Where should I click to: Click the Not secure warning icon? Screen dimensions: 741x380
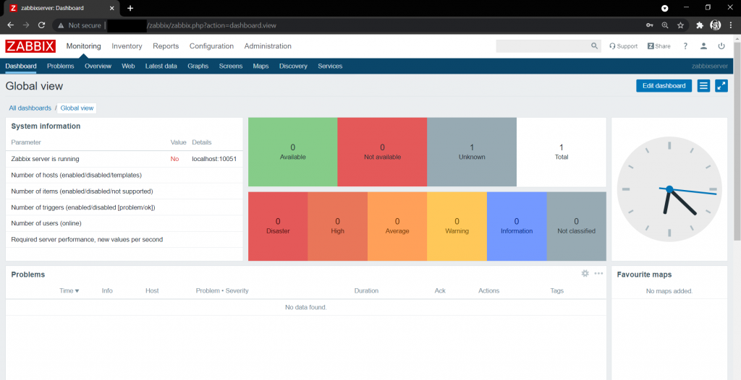tap(61, 25)
